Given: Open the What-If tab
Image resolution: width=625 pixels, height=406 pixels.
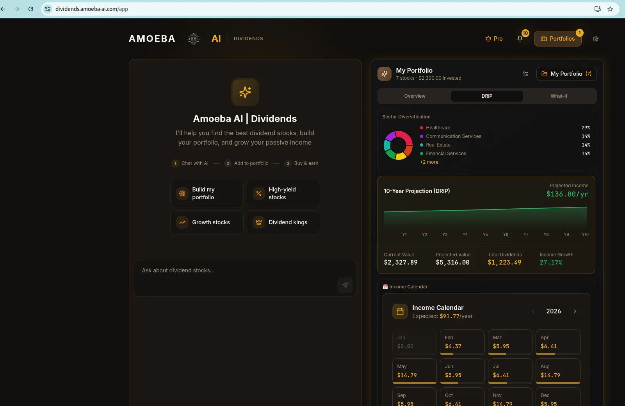Looking at the screenshot, I should [x=559, y=96].
